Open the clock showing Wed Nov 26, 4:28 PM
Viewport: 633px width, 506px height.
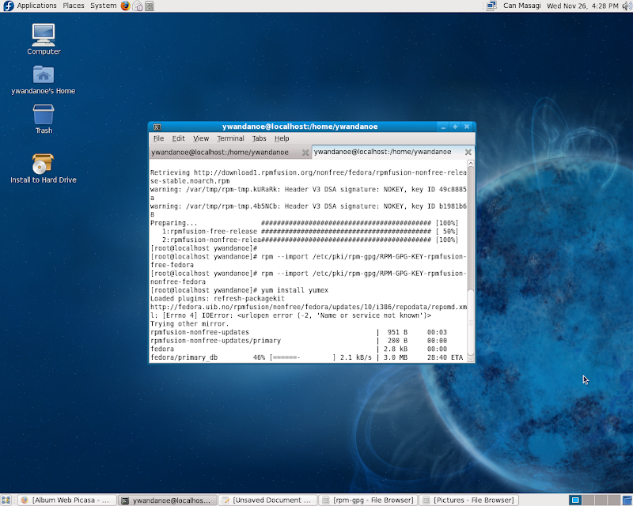(x=582, y=6)
